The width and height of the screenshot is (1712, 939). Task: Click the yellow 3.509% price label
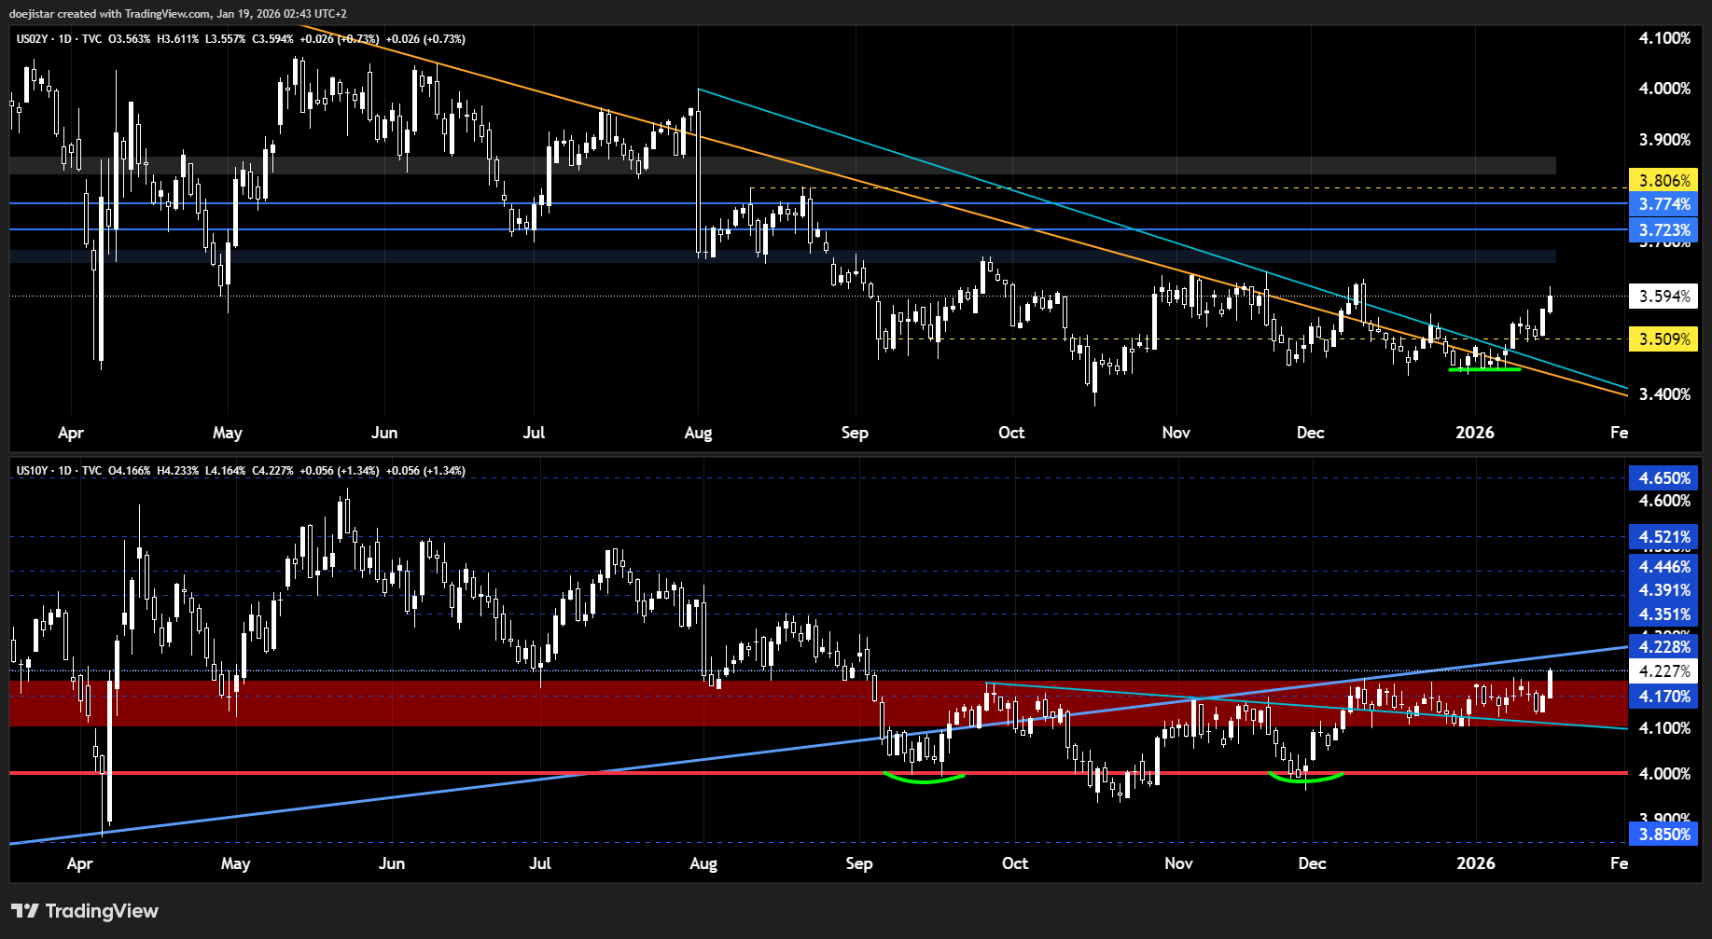tap(1663, 339)
